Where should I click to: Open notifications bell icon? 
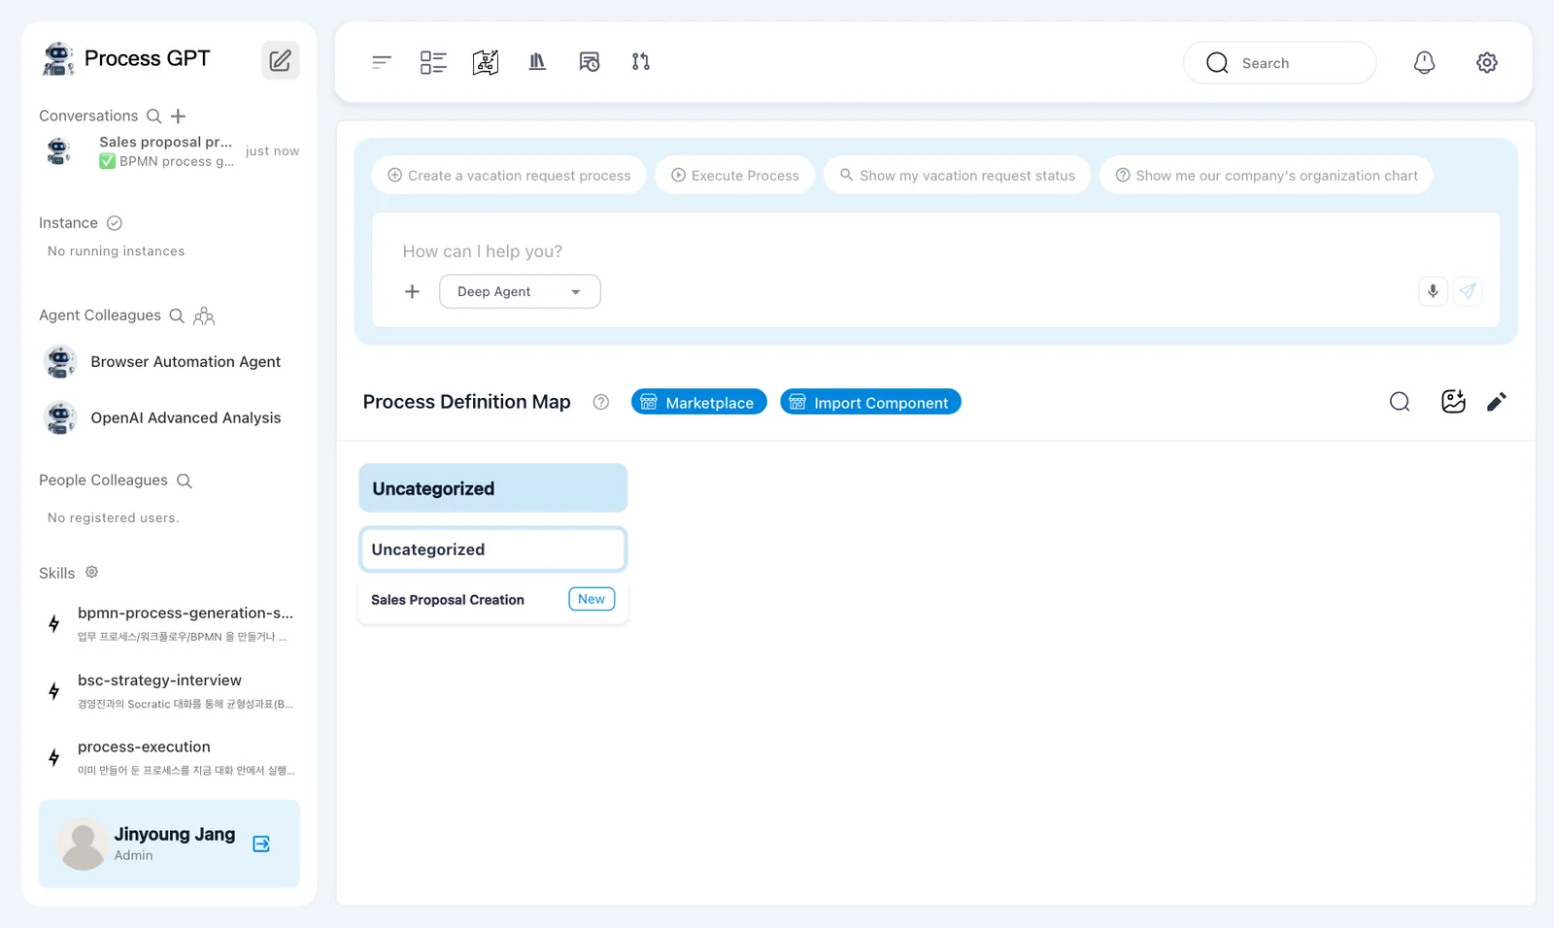point(1424,62)
